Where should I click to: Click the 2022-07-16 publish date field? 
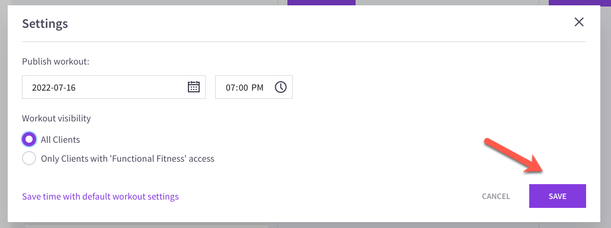point(114,87)
